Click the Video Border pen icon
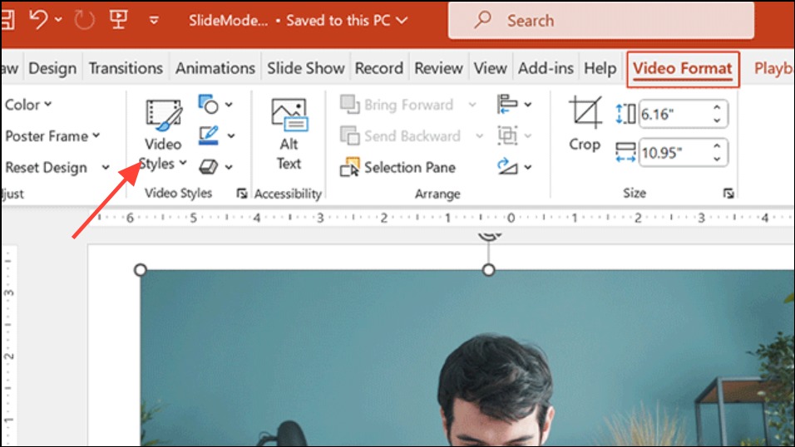 click(208, 135)
